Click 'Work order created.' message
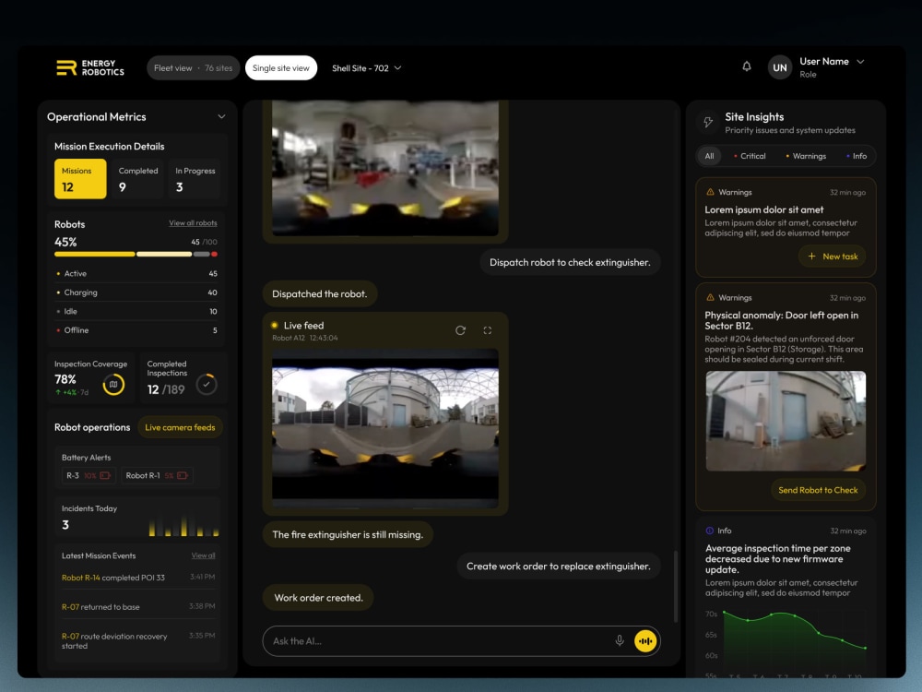Screen dimensions: 922x692 coord(318,597)
